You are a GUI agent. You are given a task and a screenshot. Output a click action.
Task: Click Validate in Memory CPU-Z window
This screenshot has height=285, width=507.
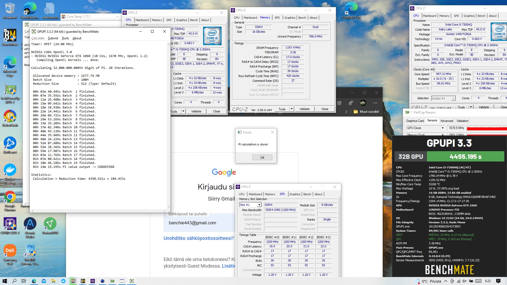coord(304,109)
